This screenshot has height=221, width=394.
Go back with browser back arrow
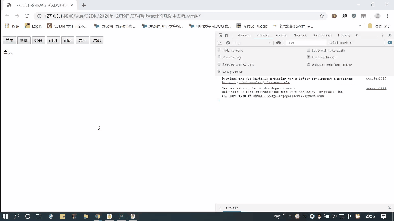pyautogui.click(x=7, y=16)
